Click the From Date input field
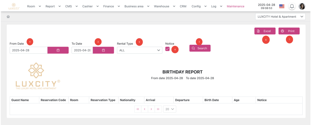Image resolution: width=312 pixels, height=125 pixels. [x=28, y=50]
